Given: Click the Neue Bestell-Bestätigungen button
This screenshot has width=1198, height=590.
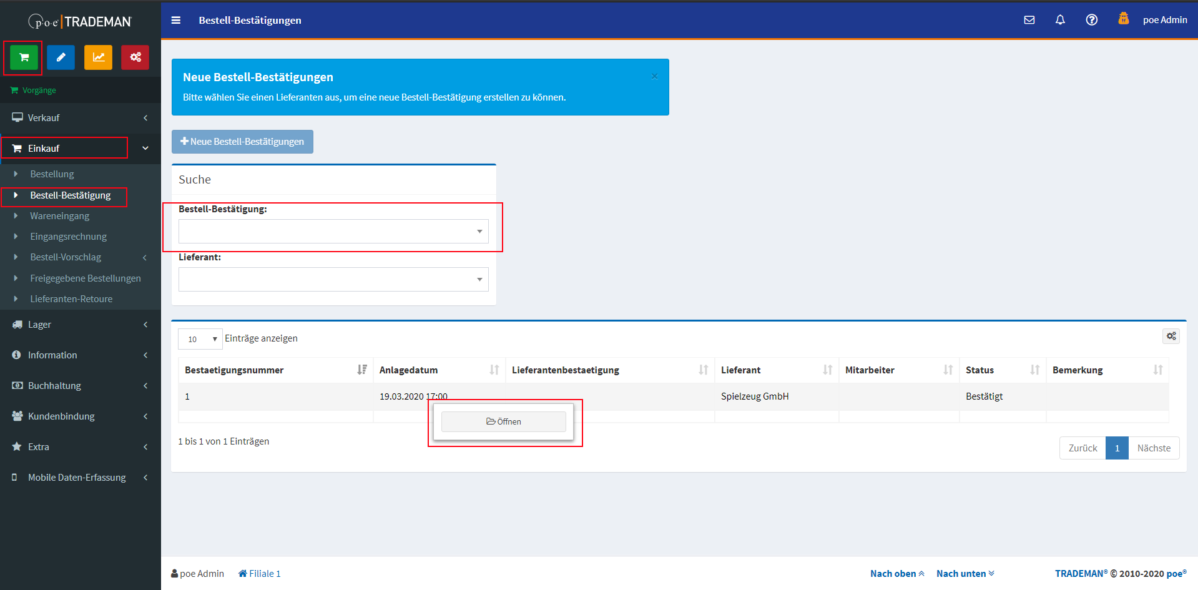Looking at the screenshot, I should point(242,142).
